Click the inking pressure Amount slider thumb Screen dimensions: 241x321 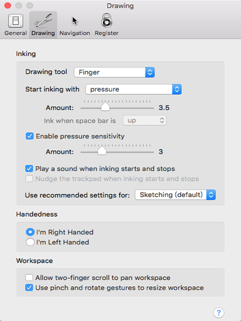(x=106, y=106)
